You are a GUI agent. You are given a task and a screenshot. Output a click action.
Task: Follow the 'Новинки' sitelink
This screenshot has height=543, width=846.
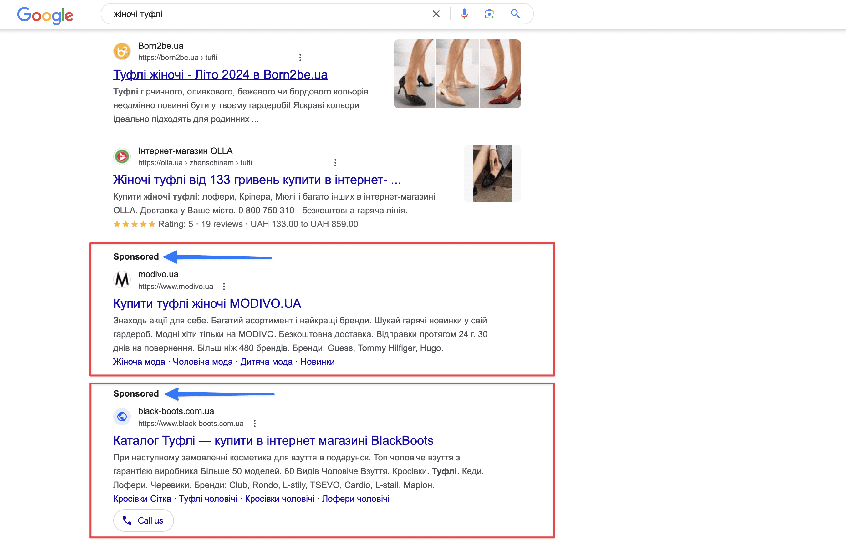[x=317, y=362]
